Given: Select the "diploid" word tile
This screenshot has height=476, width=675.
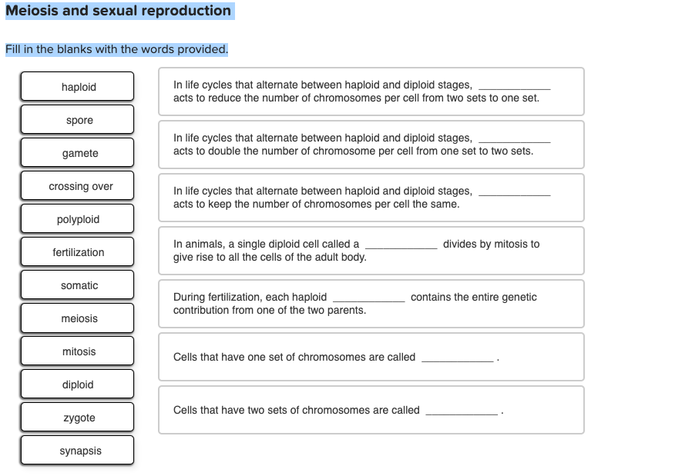Looking at the screenshot, I should point(77,384).
